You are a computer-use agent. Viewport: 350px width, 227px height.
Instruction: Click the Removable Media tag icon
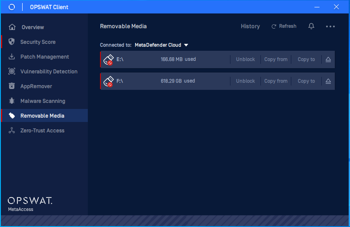click(12, 115)
